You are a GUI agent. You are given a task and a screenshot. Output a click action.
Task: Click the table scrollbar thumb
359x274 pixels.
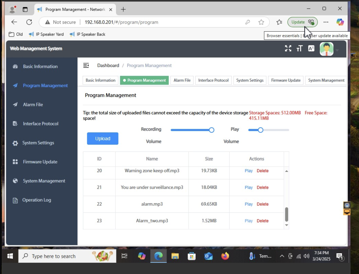click(x=287, y=214)
